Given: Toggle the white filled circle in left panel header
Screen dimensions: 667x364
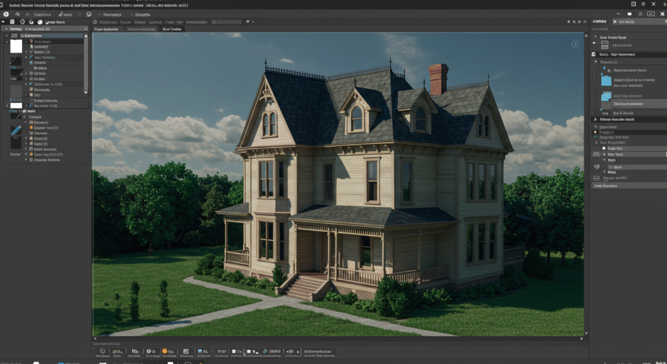Looking at the screenshot, I should [39, 21].
